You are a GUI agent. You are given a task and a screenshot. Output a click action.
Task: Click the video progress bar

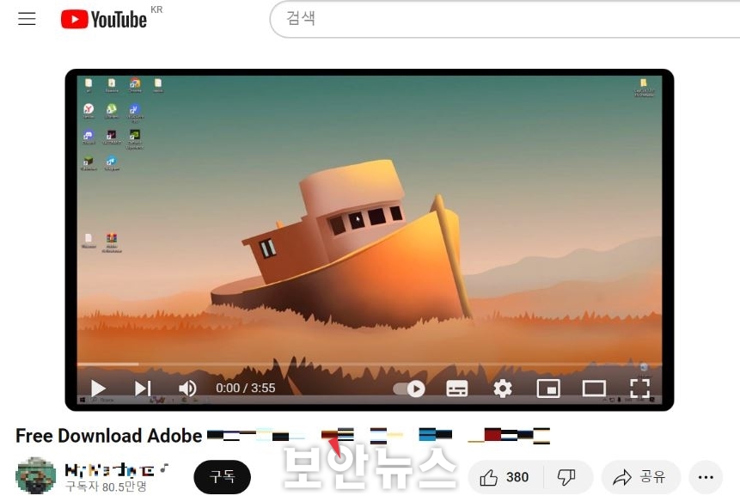pos(370,364)
